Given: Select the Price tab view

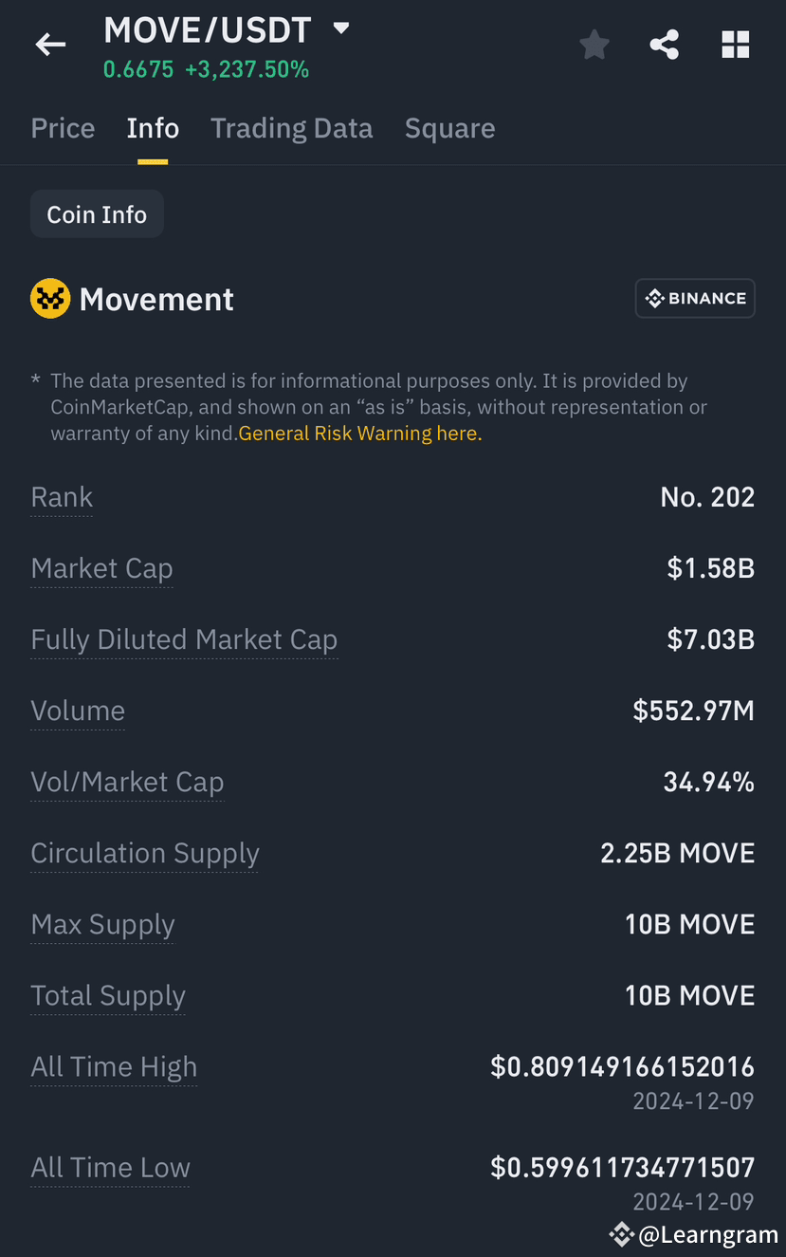Looking at the screenshot, I should [63, 128].
